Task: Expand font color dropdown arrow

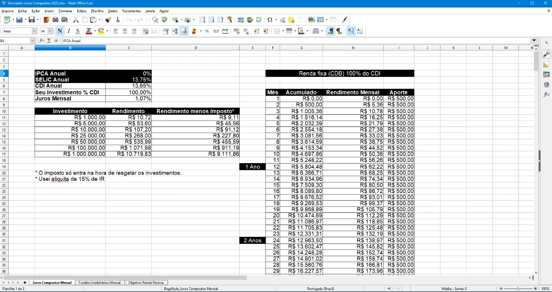Action: 95,31
